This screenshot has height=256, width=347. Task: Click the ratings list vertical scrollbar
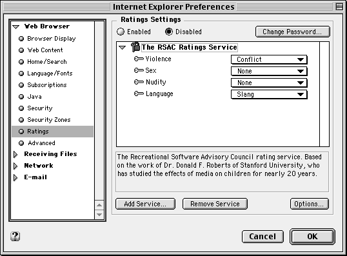coord(324,94)
